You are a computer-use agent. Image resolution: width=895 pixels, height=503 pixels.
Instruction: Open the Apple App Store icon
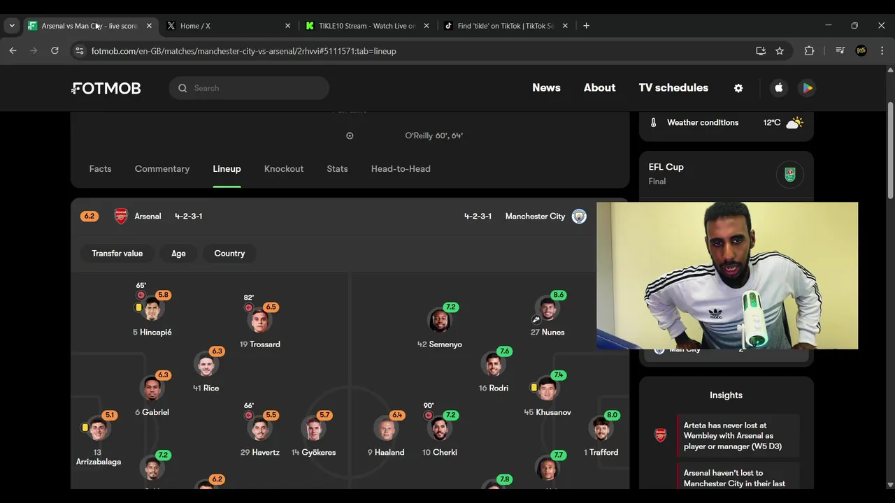(779, 88)
